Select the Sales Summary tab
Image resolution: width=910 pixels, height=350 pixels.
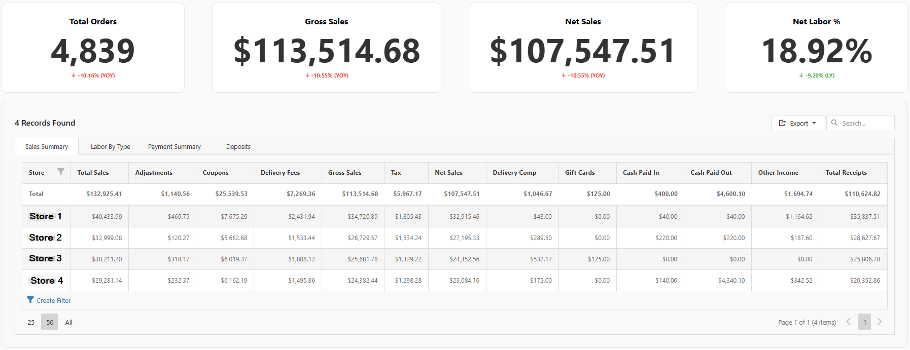pyautogui.click(x=47, y=146)
